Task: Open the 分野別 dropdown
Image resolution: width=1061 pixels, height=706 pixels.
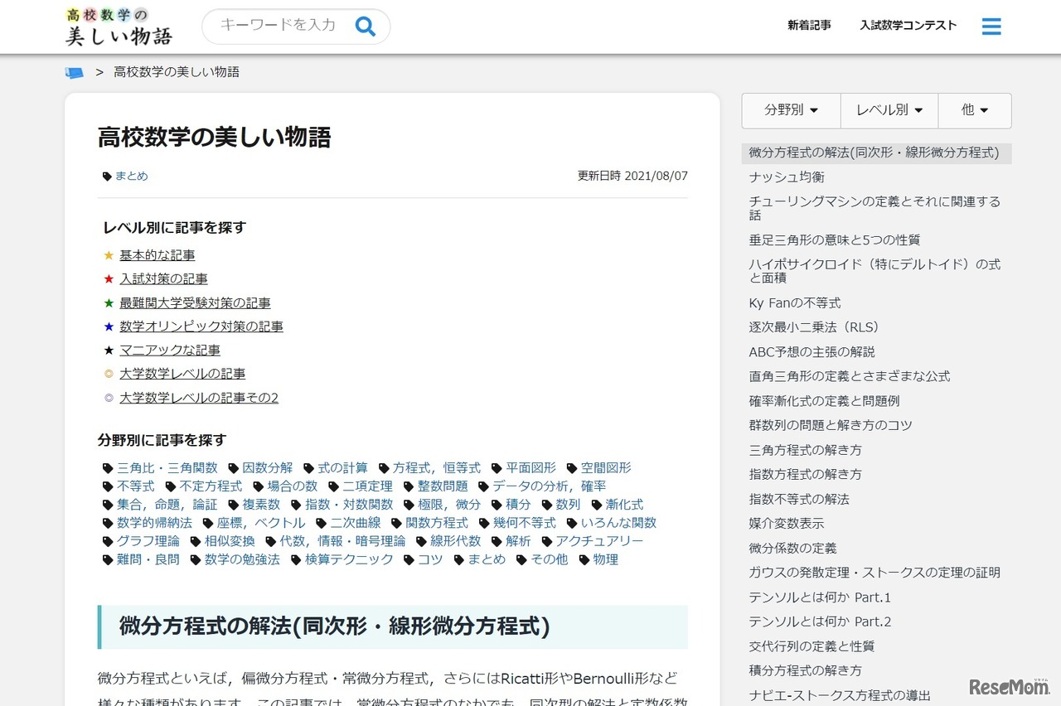Action: pos(790,110)
